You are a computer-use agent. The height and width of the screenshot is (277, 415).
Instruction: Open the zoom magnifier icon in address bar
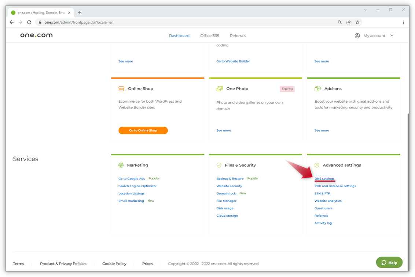339,22
